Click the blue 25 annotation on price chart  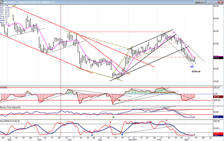coord(192,67)
